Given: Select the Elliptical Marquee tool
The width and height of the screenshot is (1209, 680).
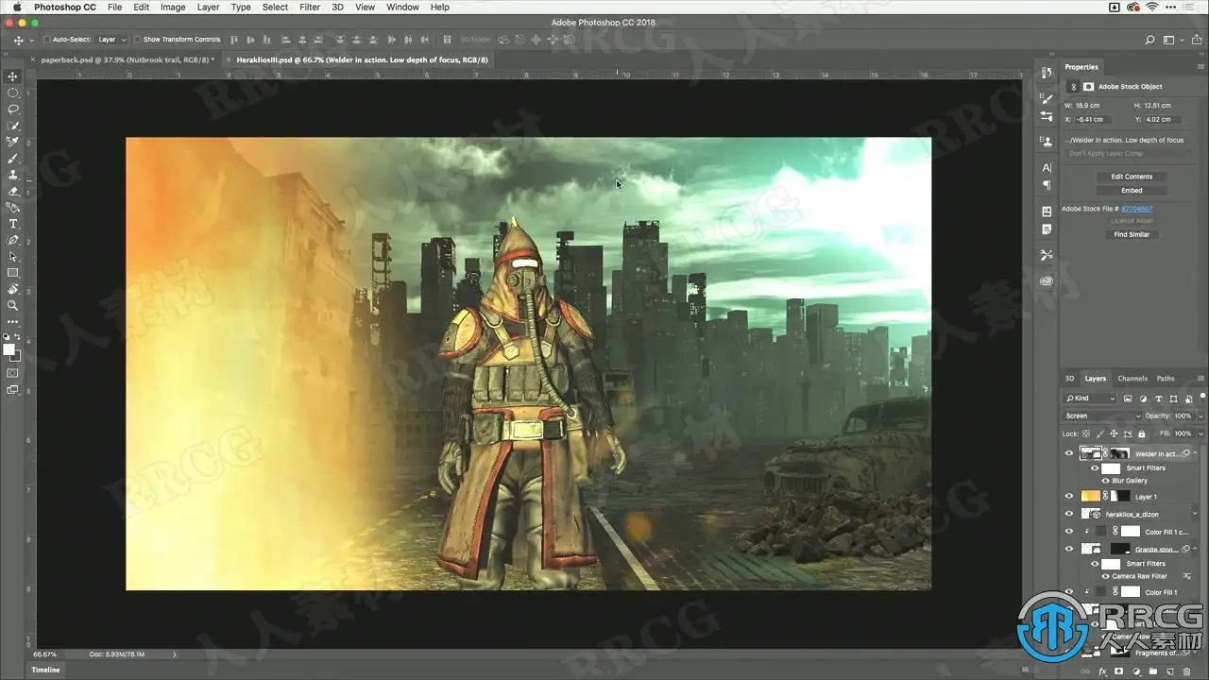Looking at the screenshot, I should 13,93.
